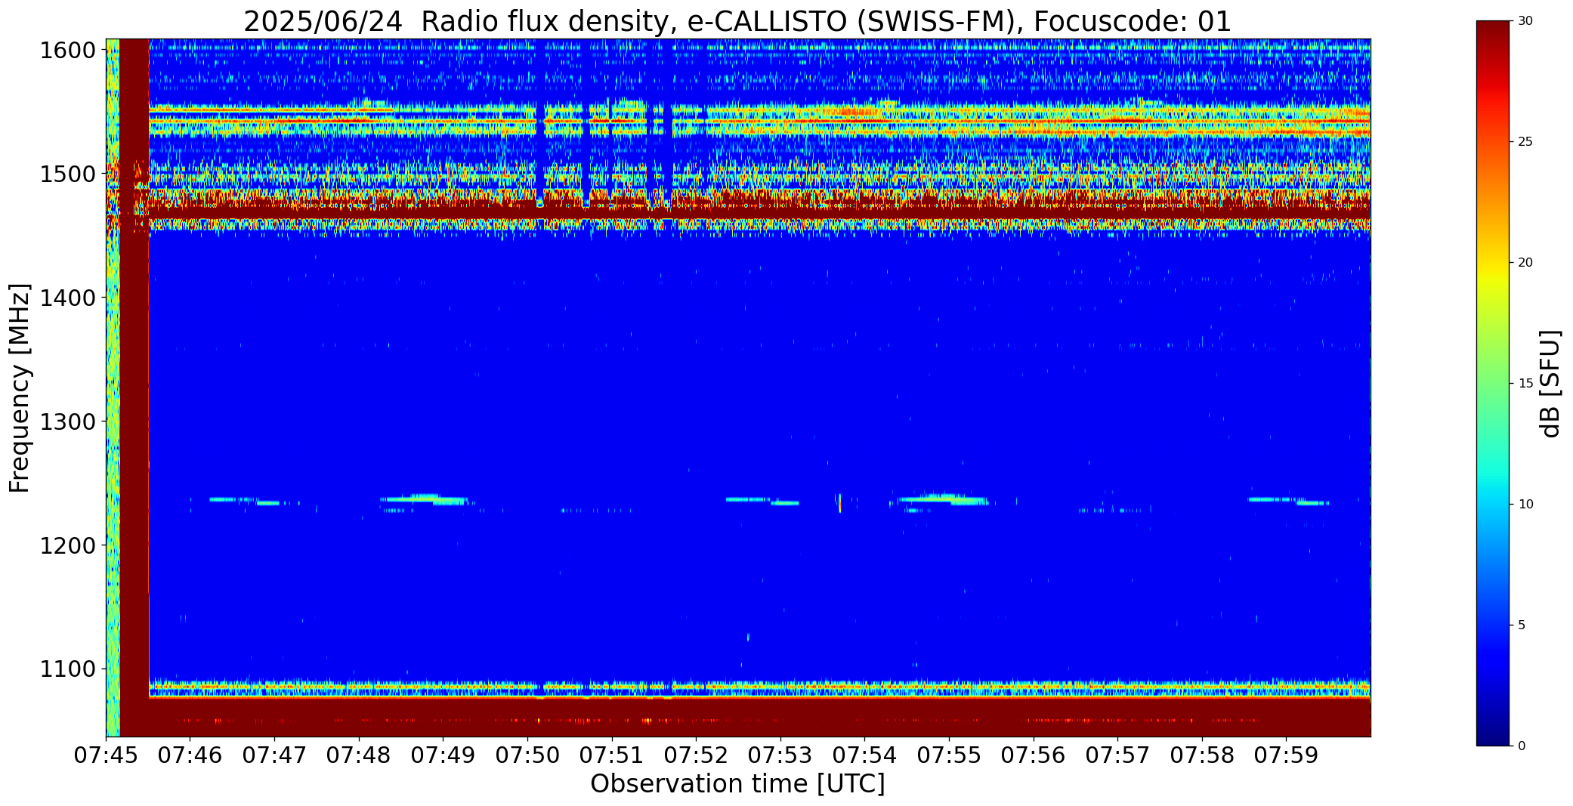Click the 07:52 time tick label
1573x806 pixels.
click(696, 755)
